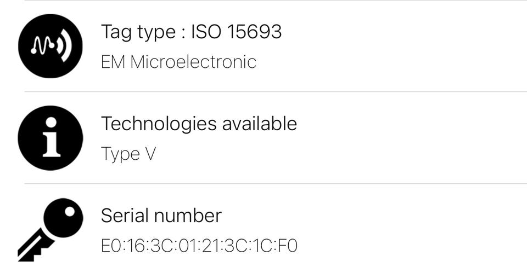Click the divider line below EM Microelectronic
This screenshot has height=273, width=527.
274,91
